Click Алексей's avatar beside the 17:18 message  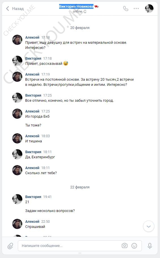pos(17,40)
